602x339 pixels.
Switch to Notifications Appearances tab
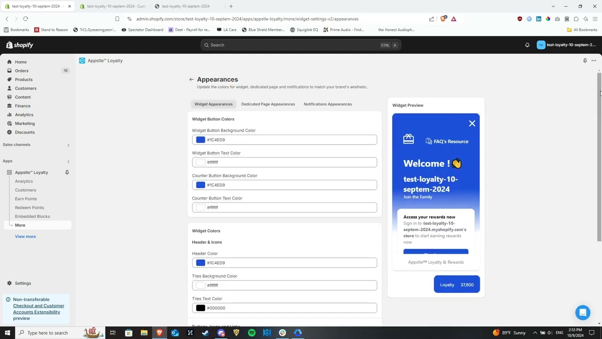point(328,104)
